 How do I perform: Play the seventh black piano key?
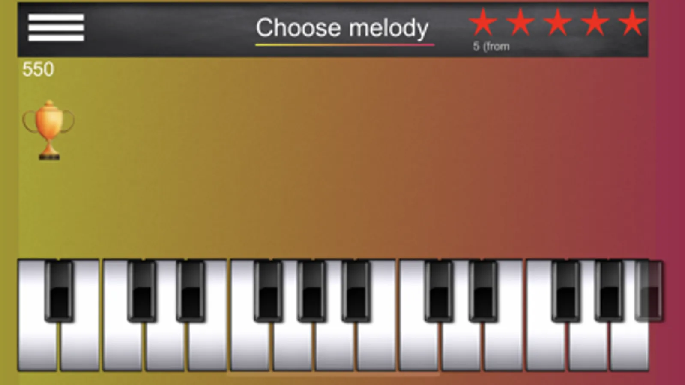(x=439, y=291)
